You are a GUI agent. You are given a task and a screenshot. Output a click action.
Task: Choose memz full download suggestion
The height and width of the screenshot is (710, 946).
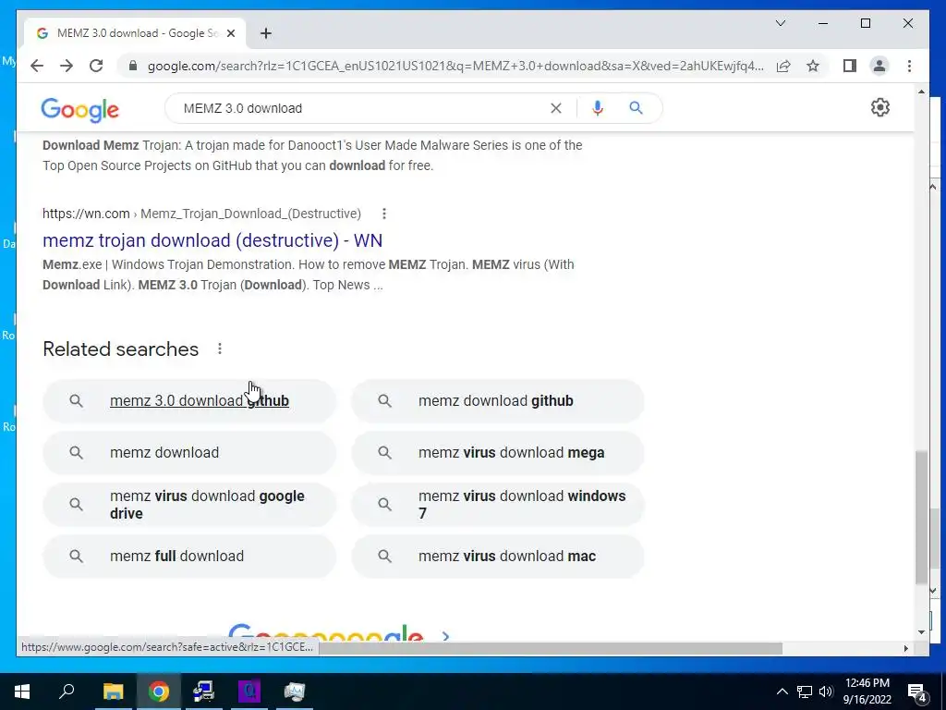189,556
